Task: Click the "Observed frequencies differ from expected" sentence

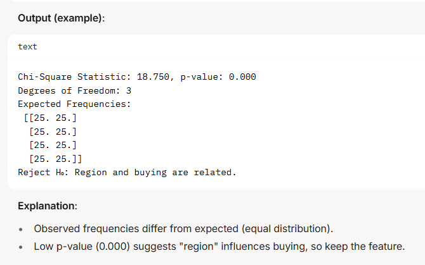Action: pos(136,229)
